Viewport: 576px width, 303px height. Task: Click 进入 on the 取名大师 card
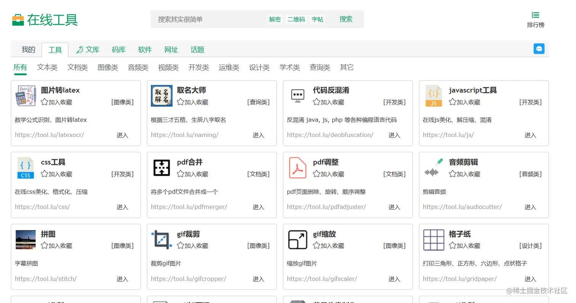pos(258,135)
